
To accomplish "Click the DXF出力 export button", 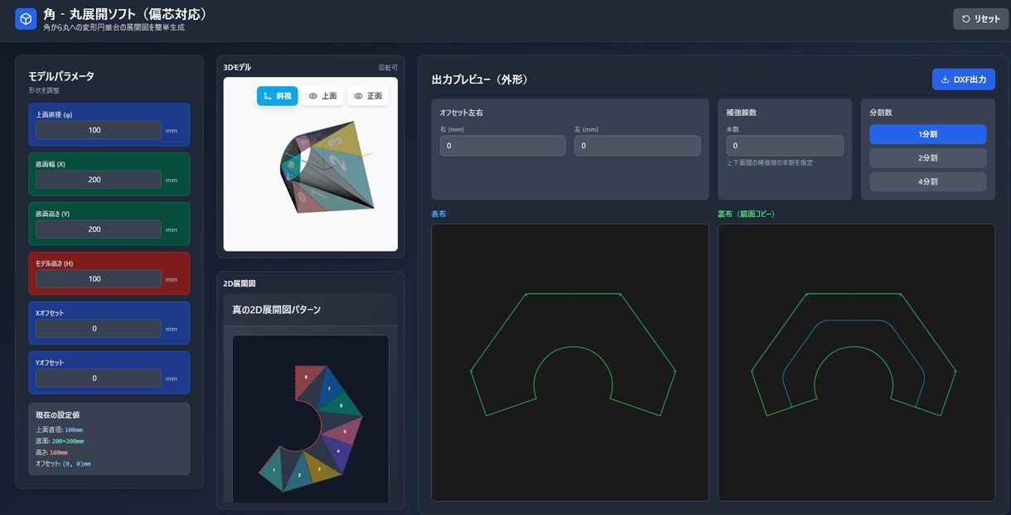I will [964, 79].
